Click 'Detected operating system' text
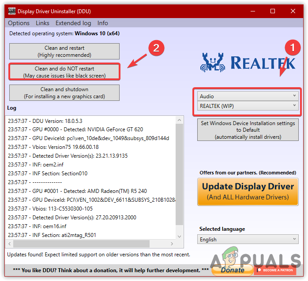The width and height of the screenshot is (308, 281). [x=64, y=33]
